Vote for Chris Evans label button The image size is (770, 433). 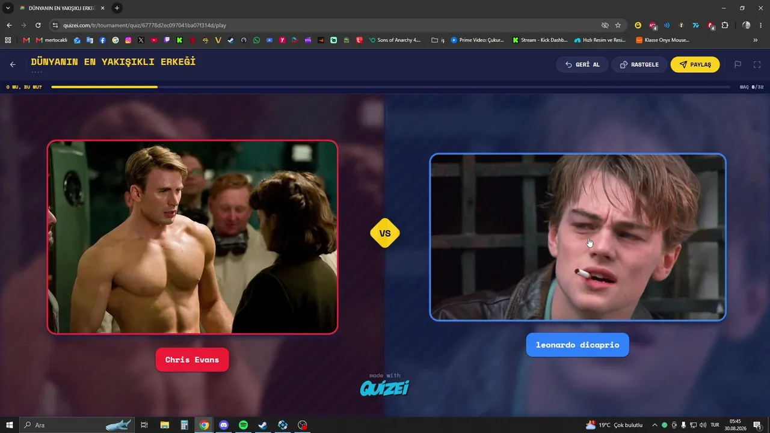[x=192, y=360]
